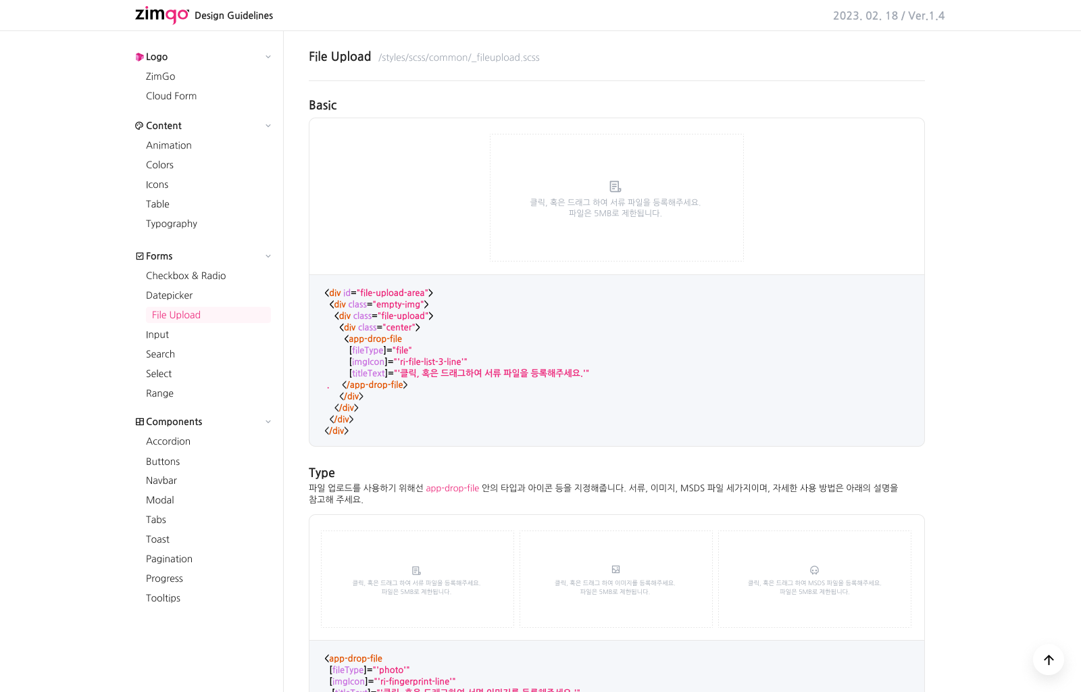Click the document icon in Basic upload area
1081x692 pixels.
tap(615, 187)
